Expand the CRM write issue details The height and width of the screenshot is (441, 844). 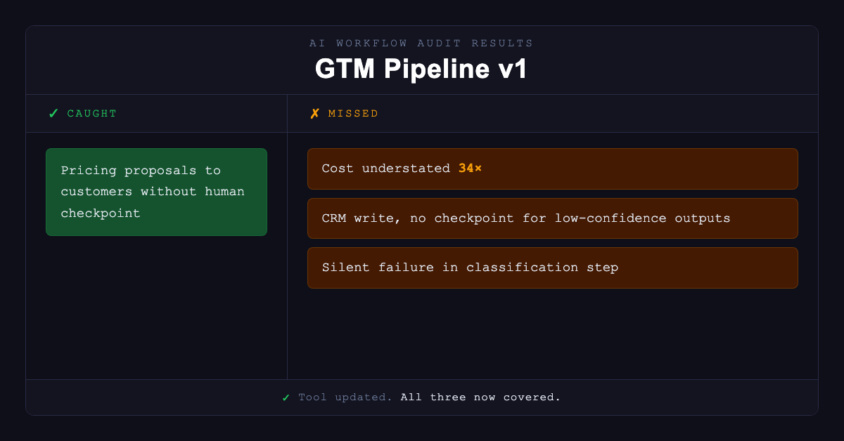[x=552, y=218]
